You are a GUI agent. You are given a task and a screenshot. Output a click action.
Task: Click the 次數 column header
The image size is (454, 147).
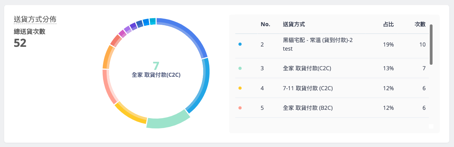point(420,24)
